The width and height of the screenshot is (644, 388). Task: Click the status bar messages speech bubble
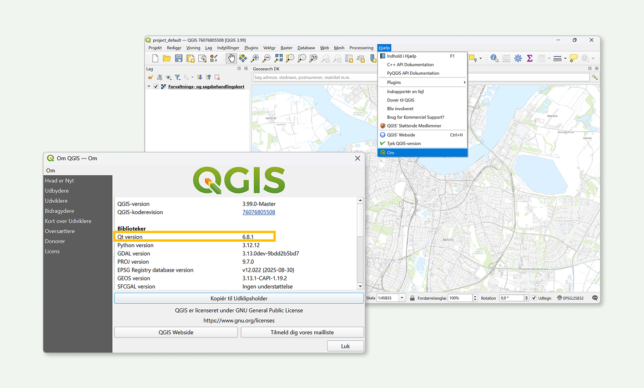click(x=595, y=298)
